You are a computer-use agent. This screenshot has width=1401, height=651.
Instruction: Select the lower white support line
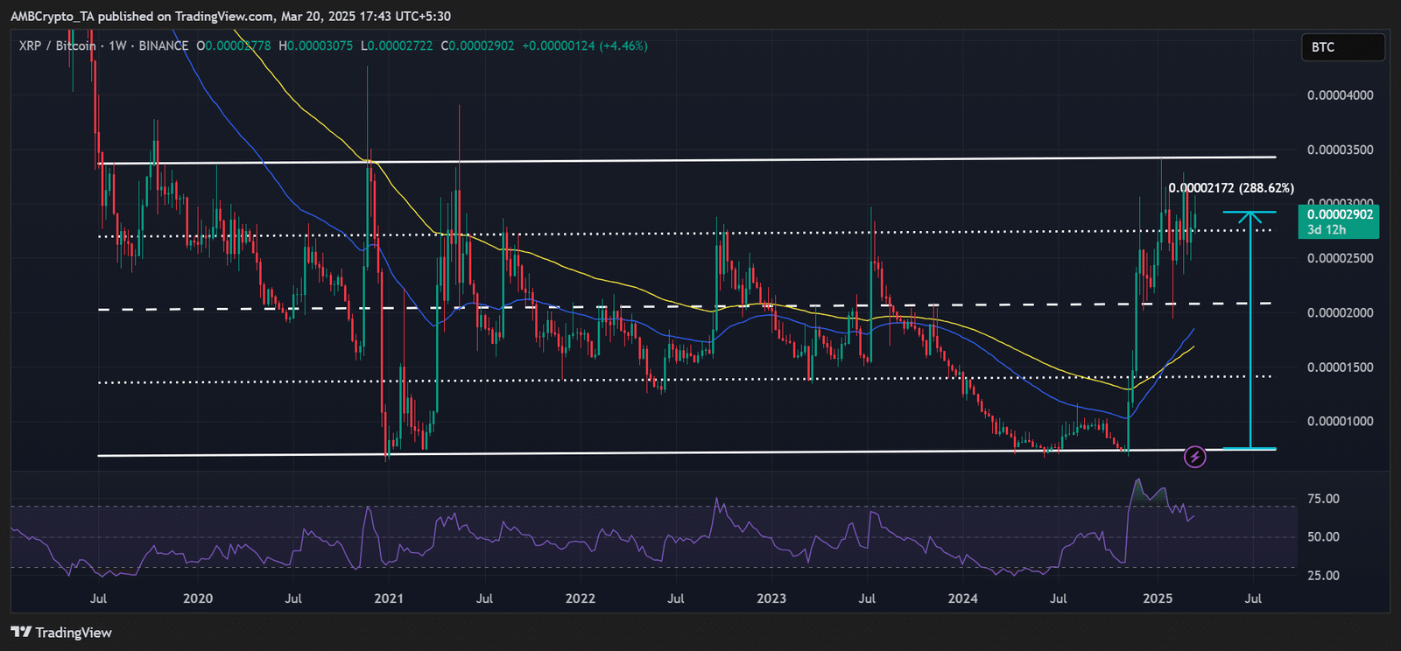pos(700,452)
